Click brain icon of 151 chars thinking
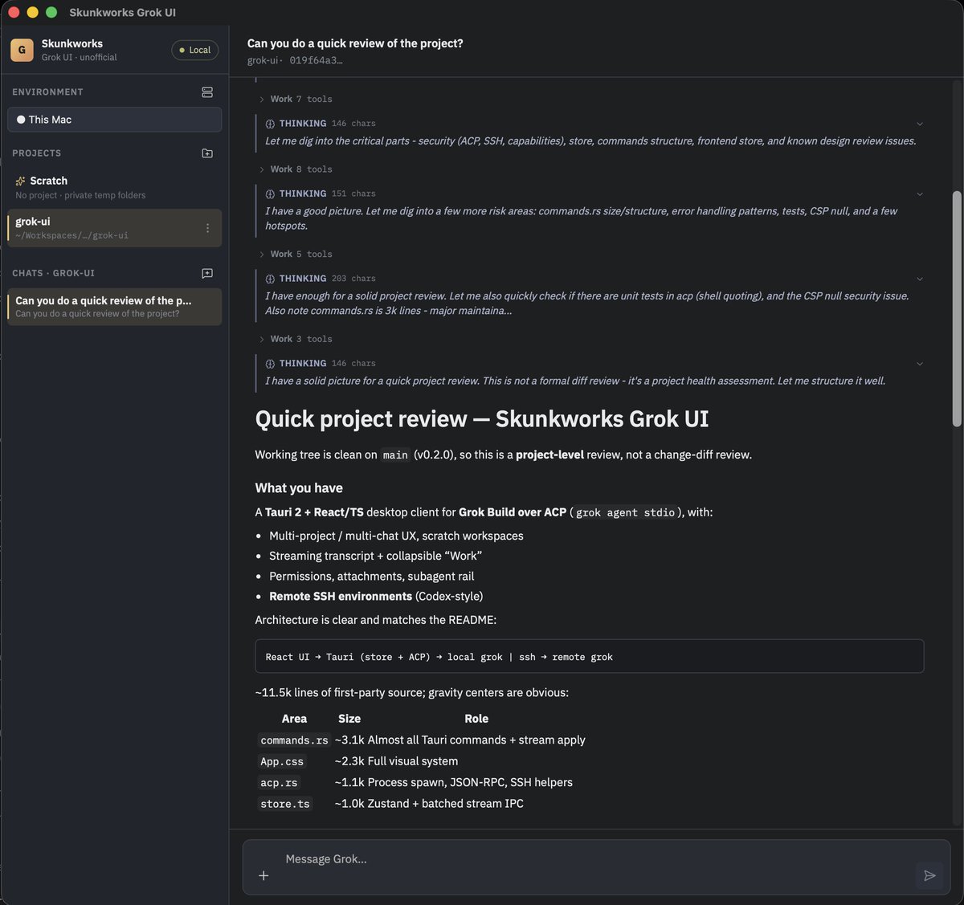This screenshot has width=964, height=905. tap(271, 194)
